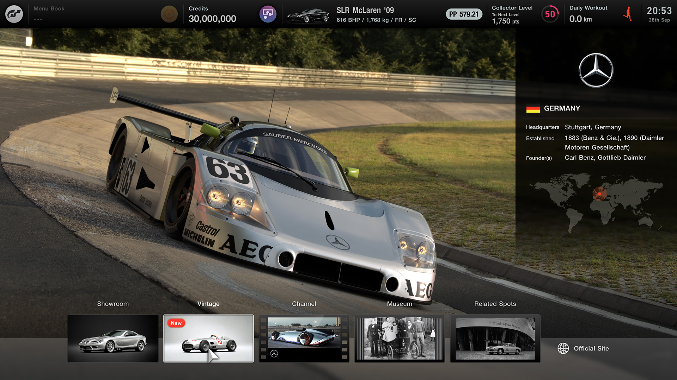
Task: Click the 616 BHP car specs text
Action: (x=376, y=20)
